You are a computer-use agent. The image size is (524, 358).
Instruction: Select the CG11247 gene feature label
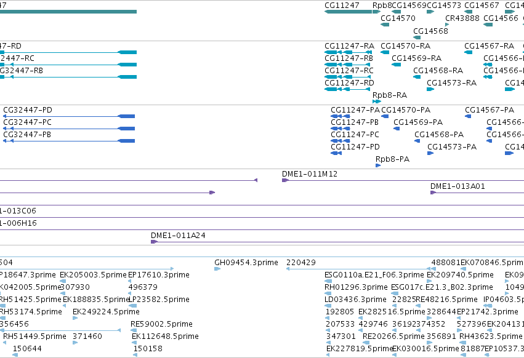pyautogui.click(x=342, y=6)
